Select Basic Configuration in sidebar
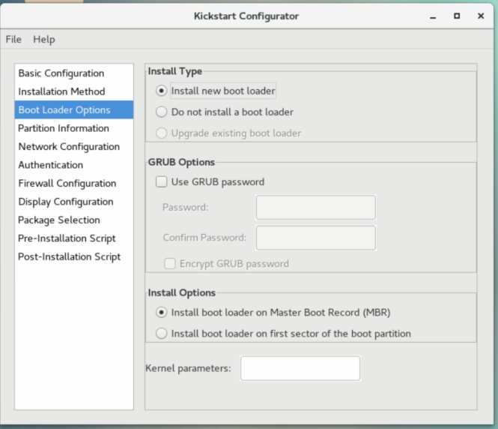 tap(73, 73)
